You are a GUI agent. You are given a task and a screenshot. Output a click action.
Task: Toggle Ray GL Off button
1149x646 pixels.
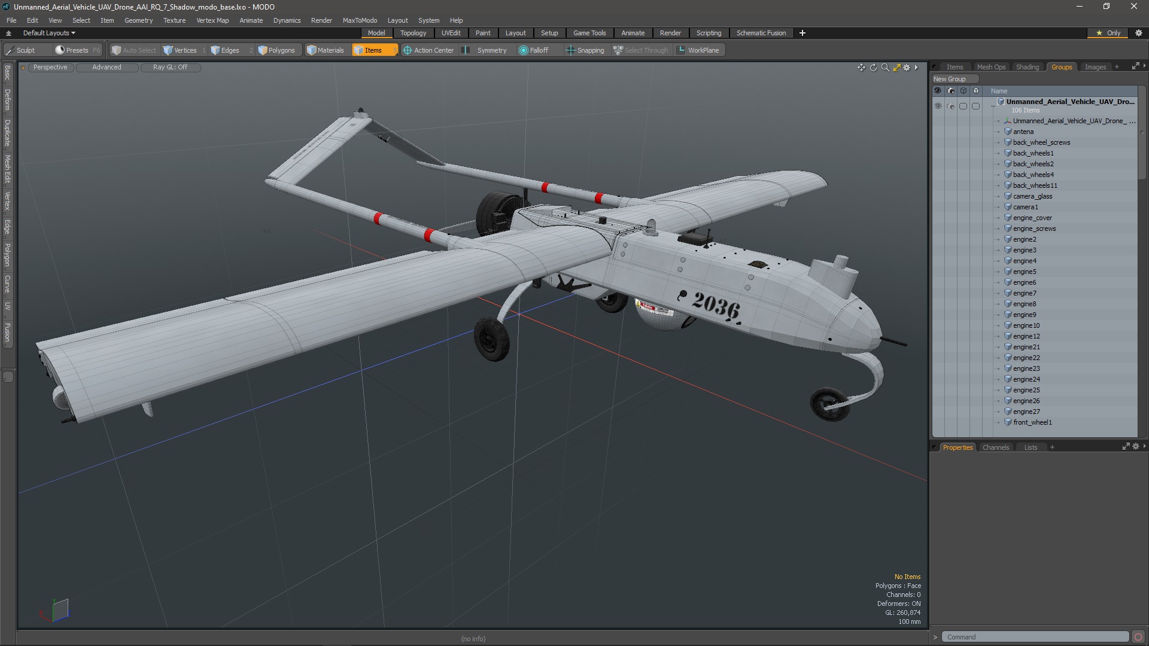170,68
